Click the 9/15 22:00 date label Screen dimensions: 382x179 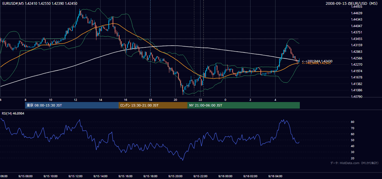(x=200, y=176)
